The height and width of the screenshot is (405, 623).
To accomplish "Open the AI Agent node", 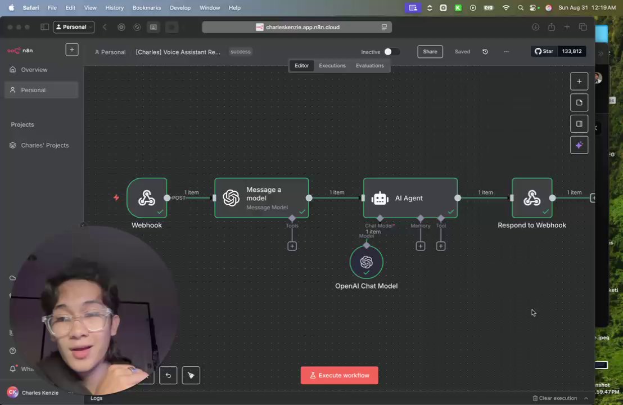I will tap(410, 198).
